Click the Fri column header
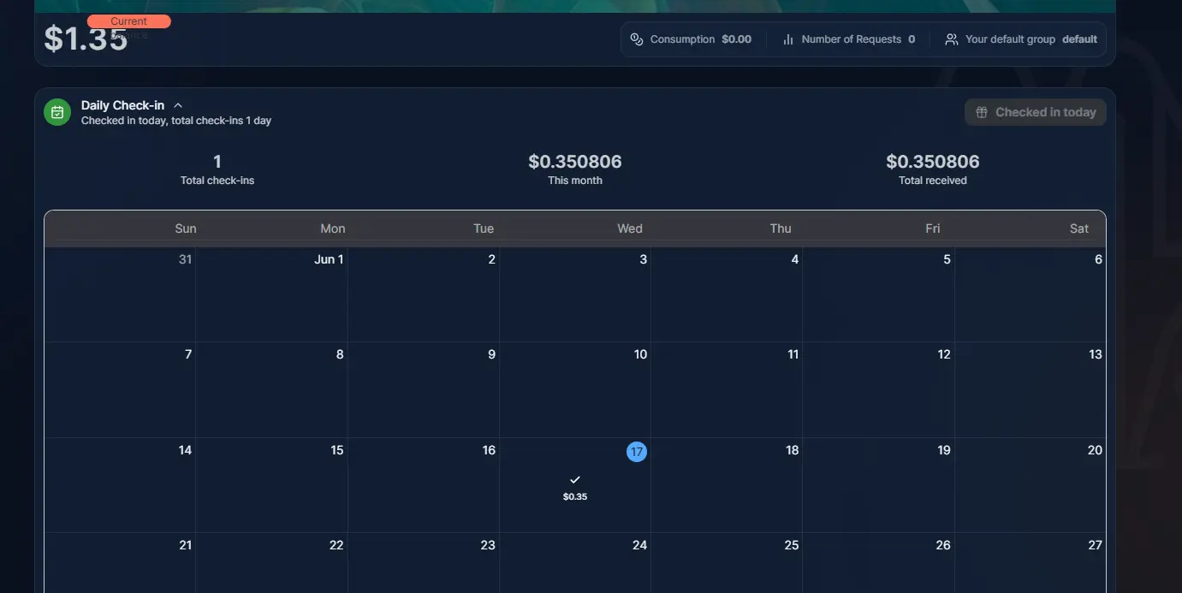1182x593 pixels. pos(933,228)
